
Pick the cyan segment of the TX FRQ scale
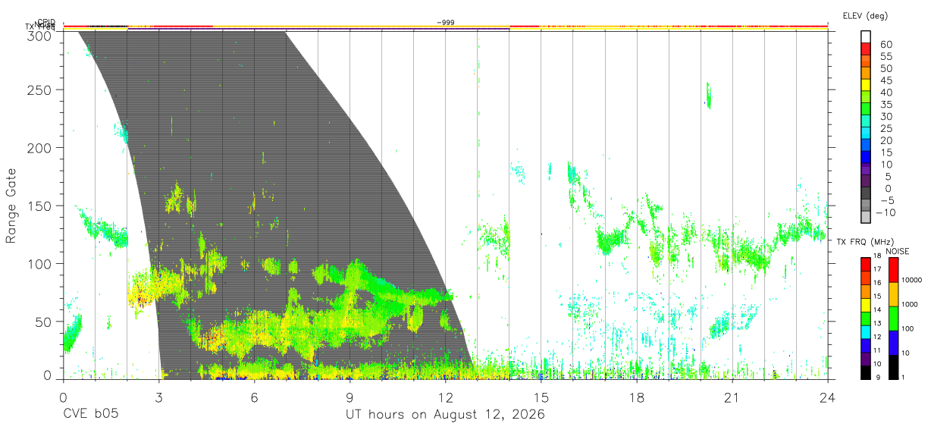[x=866, y=331]
